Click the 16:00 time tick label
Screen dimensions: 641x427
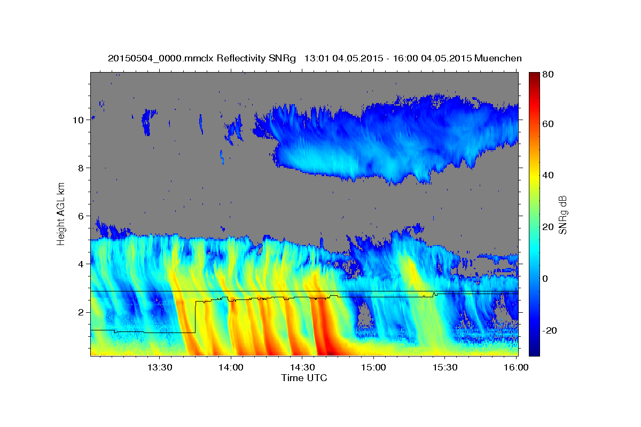point(515,368)
